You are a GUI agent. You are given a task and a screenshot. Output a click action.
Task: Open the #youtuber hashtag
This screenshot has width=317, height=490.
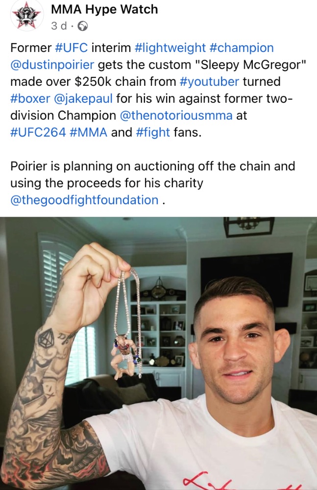pos(210,81)
